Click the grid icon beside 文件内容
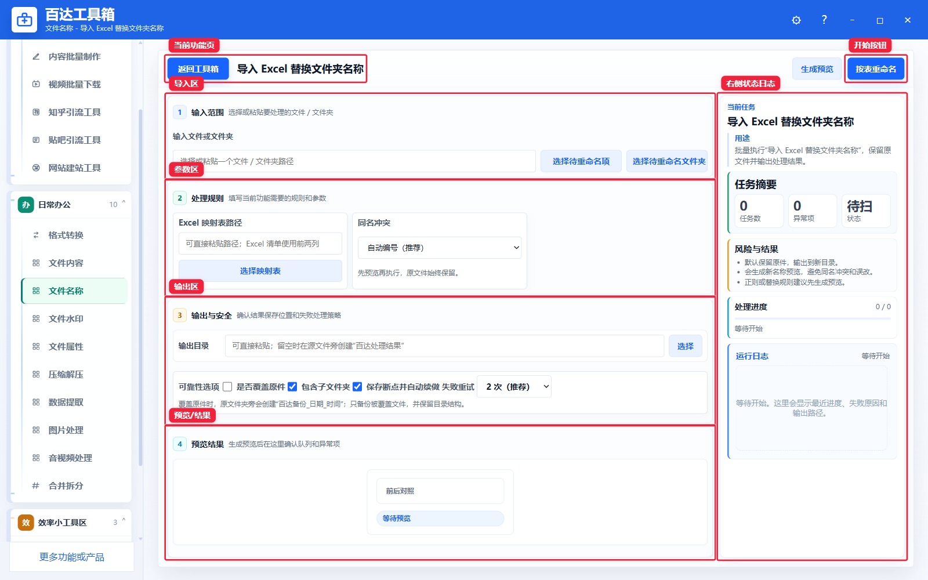Image resolution: width=928 pixels, height=580 pixels. coord(36,263)
